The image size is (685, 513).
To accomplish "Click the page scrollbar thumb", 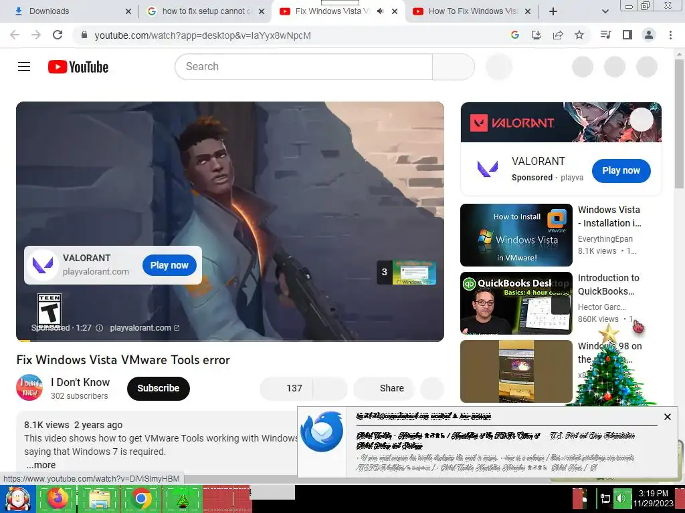I will (x=679, y=124).
